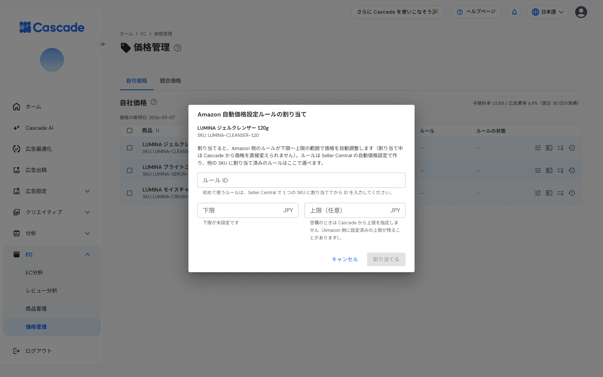603x377 pixels.
Task: Click キャンセル in the dialog
Action: pyautogui.click(x=345, y=259)
